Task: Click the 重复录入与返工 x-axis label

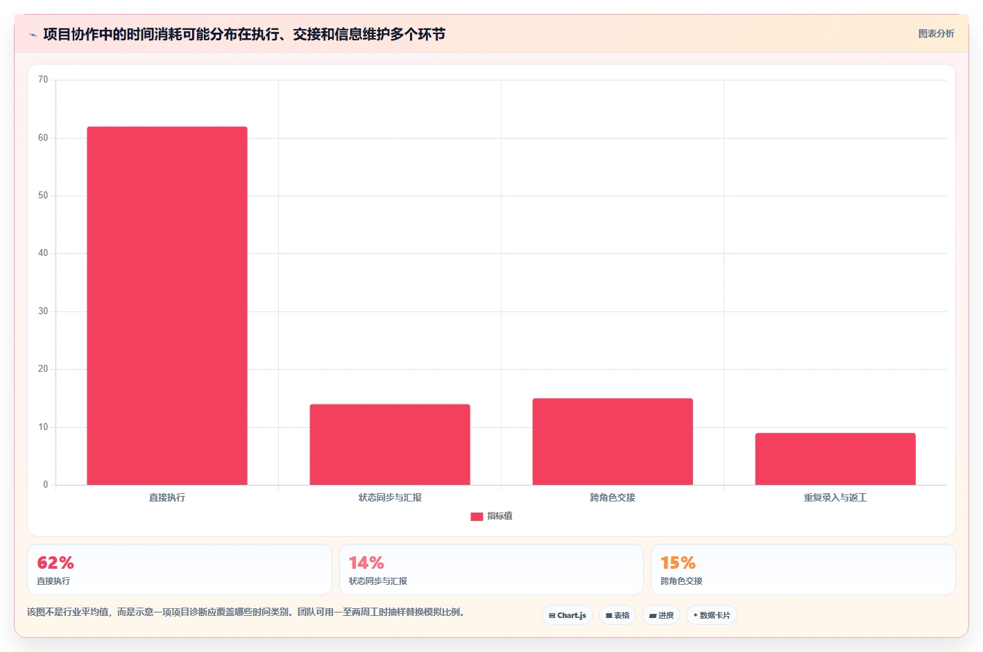Action: (835, 497)
